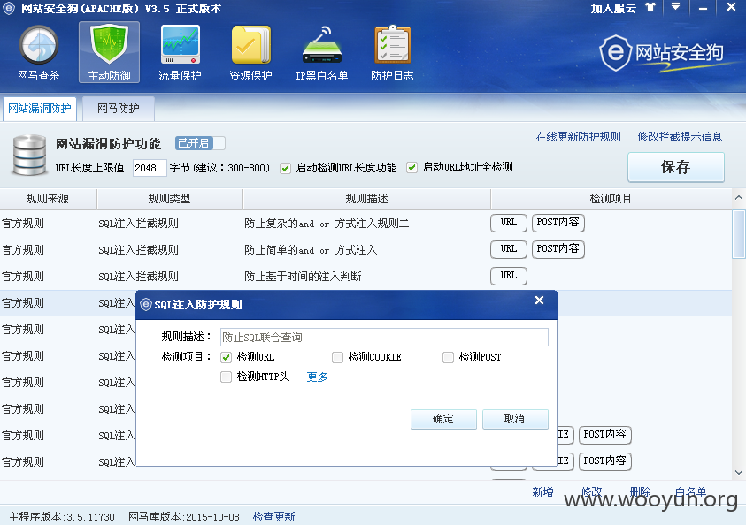This screenshot has width=746, height=525.
Task: Click the 规则描述 text field in dialog
Action: pyautogui.click(x=384, y=338)
